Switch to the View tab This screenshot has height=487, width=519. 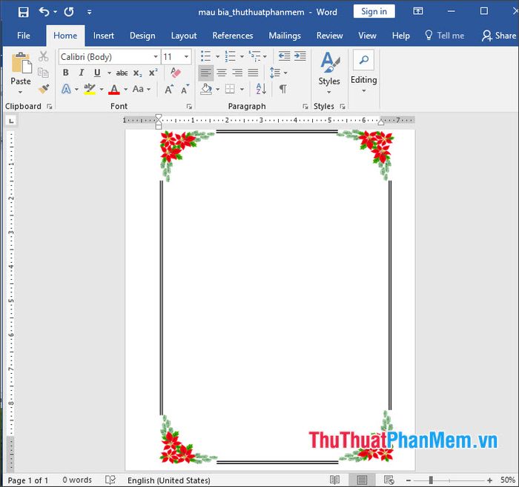tap(367, 36)
